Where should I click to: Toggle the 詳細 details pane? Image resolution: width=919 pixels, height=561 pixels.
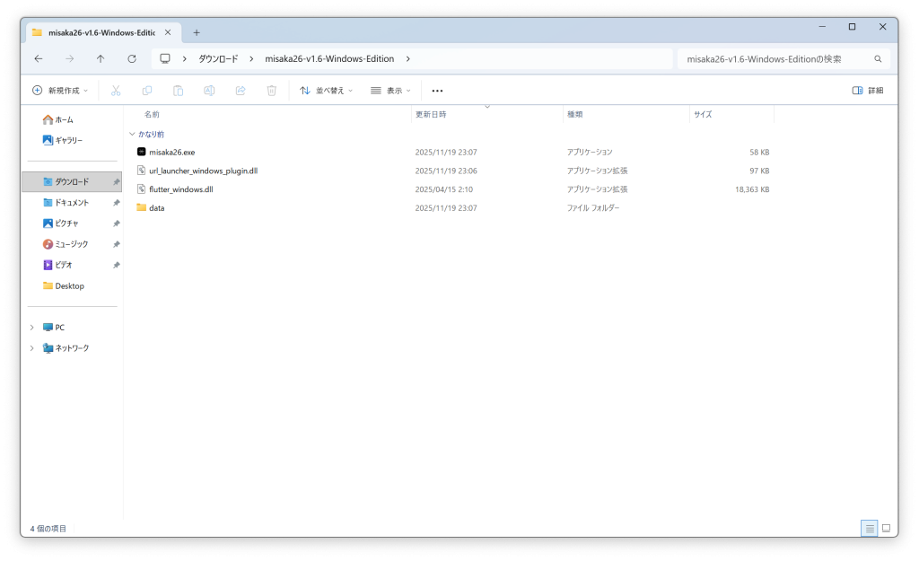click(x=868, y=91)
